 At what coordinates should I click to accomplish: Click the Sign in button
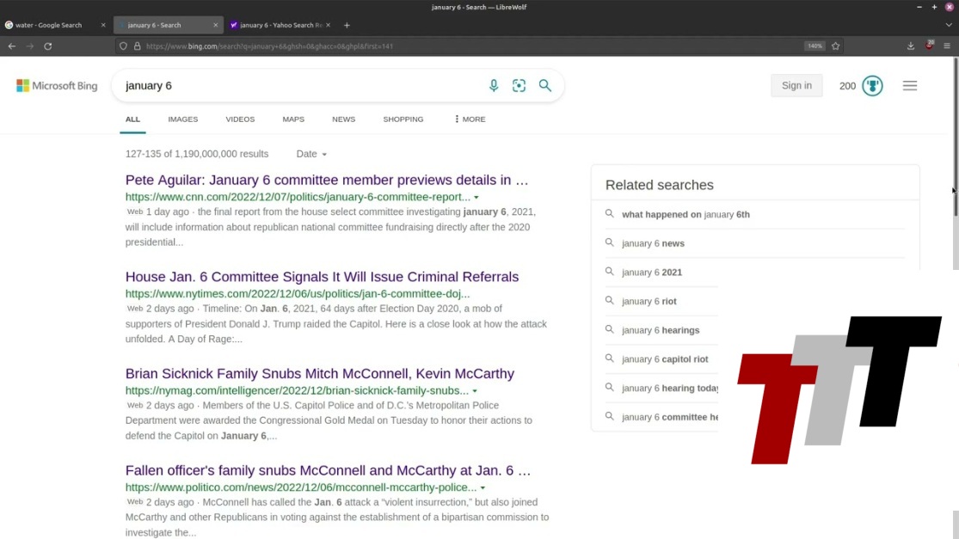pyautogui.click(x=796, y=85)
